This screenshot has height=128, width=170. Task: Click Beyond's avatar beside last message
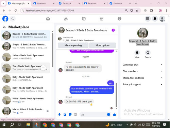click(x=61, y=102)
